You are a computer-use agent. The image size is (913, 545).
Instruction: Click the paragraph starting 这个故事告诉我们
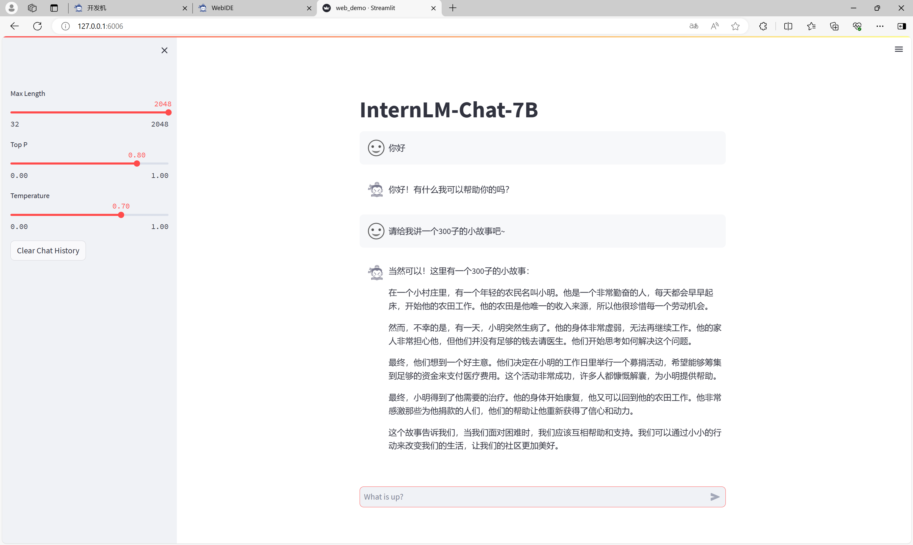(x=555, y=439)
